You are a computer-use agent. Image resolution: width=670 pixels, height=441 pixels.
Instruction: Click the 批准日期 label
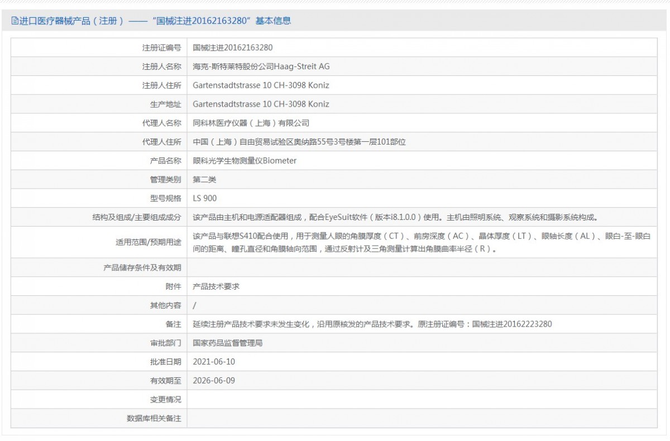(x=166, y=362)
